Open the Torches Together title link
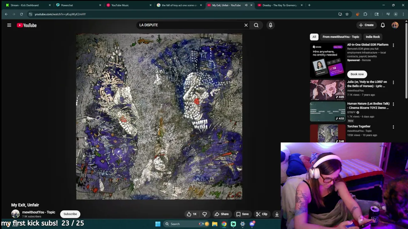Screen dimensions: 408x229 359,127
